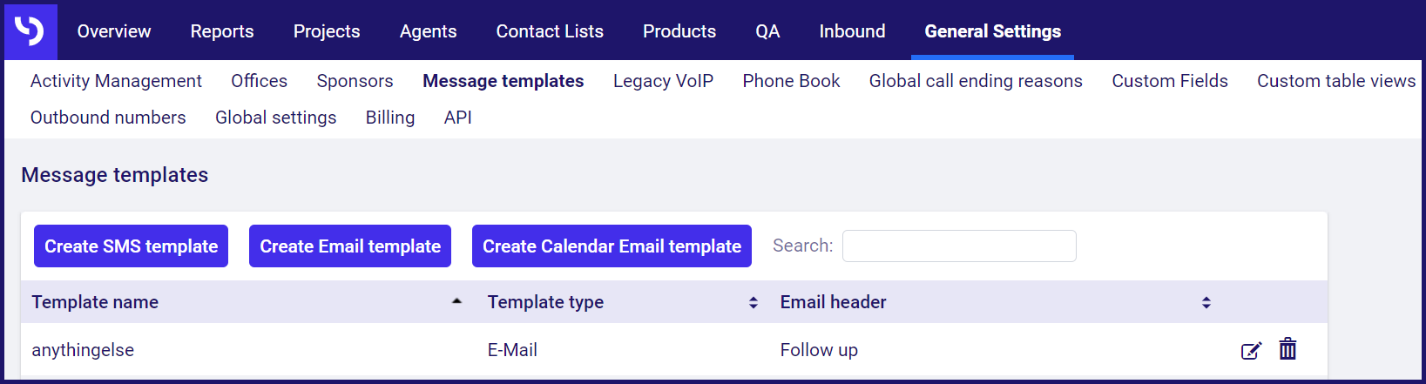Image resolution: width=1426 pixels, height=384 pixels.
Task: Open the Overview menu
Action: [114, 31]
